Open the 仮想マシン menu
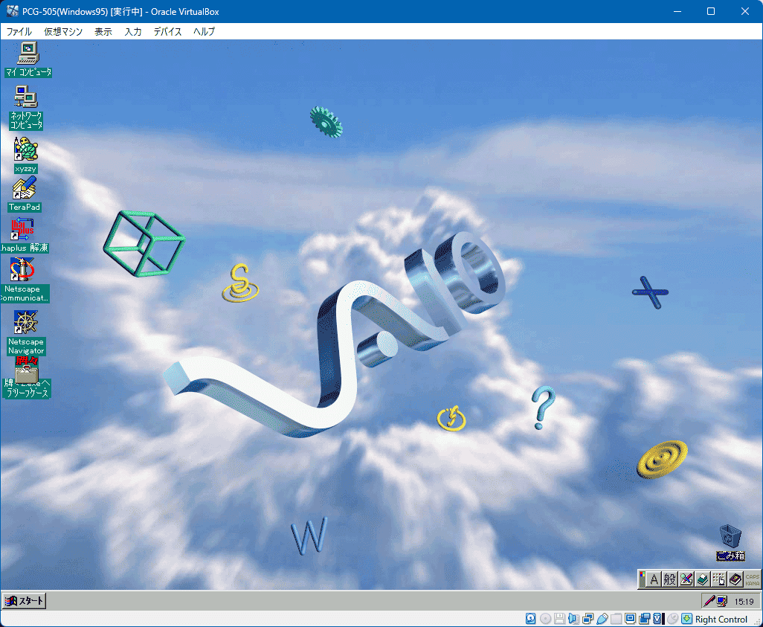This screenshot has height=627, width=763. point(63,32)
